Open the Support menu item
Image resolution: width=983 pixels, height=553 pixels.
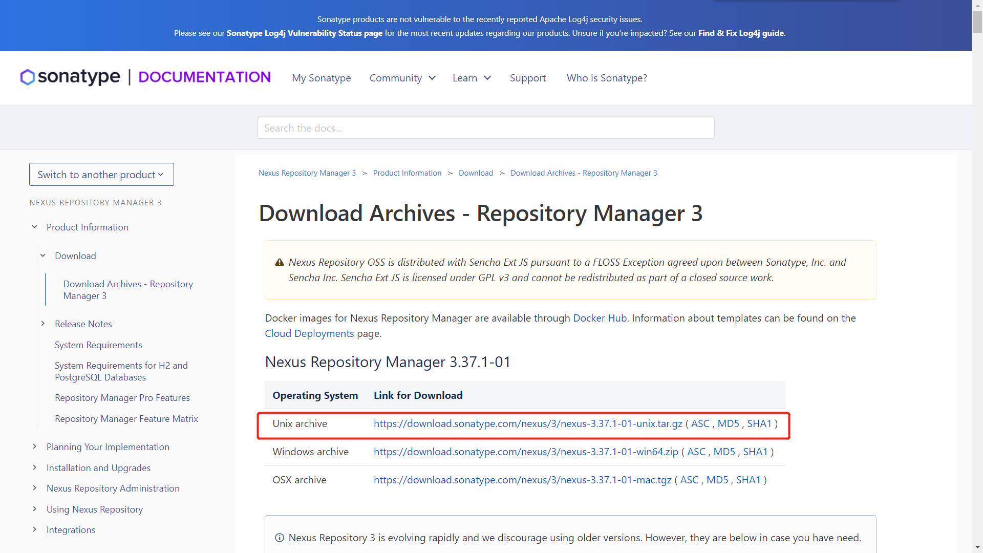528,78
